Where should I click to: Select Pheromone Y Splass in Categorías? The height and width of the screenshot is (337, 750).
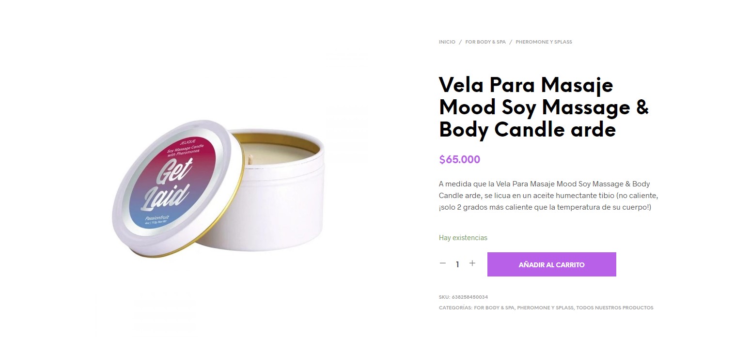(546, 308)
